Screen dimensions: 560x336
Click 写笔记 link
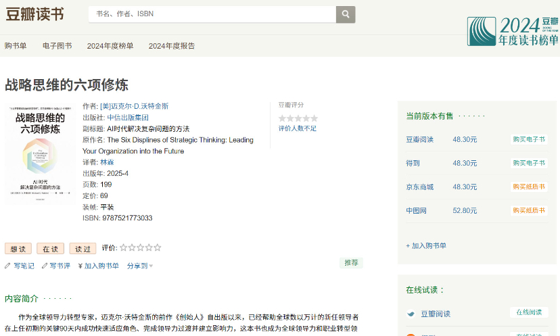click(24, 266)
